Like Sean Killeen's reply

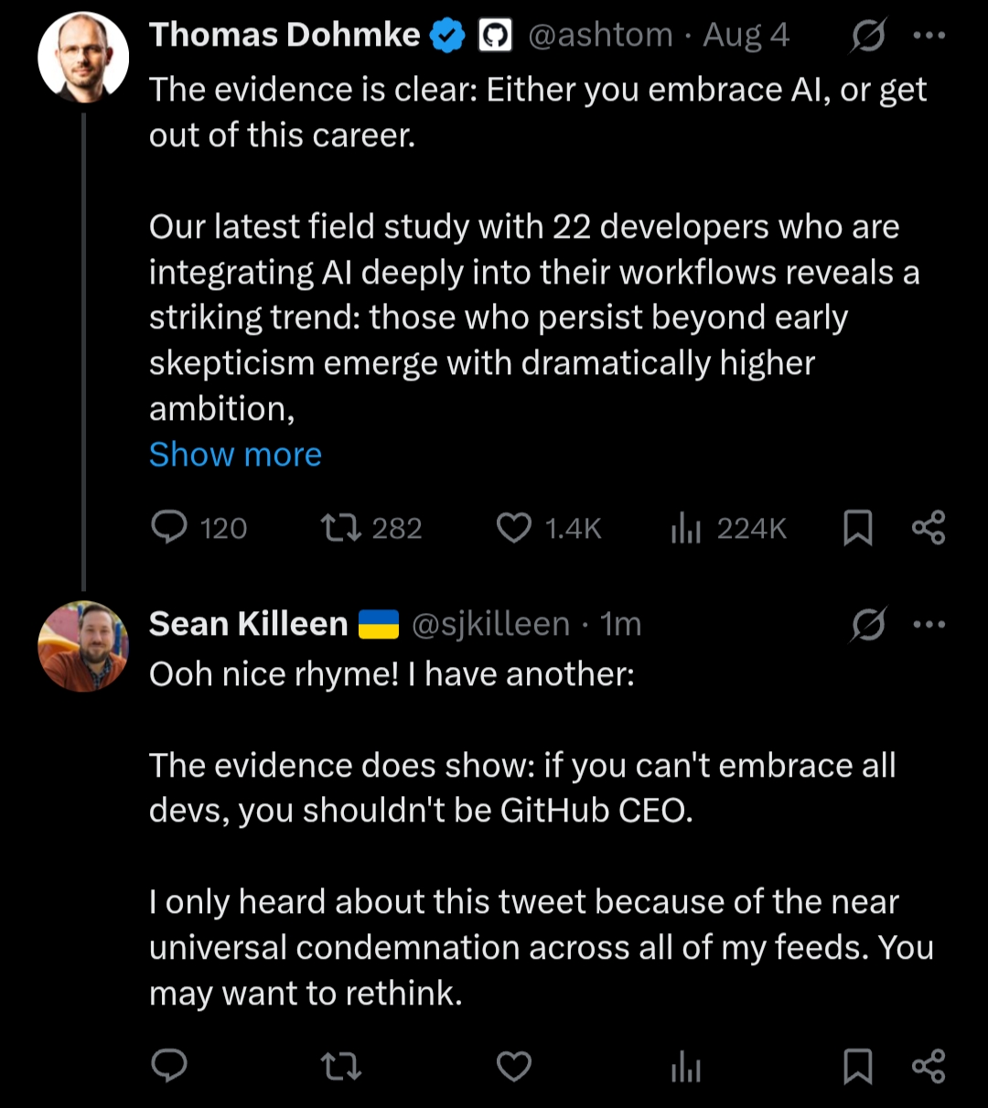click(514, 1066)
